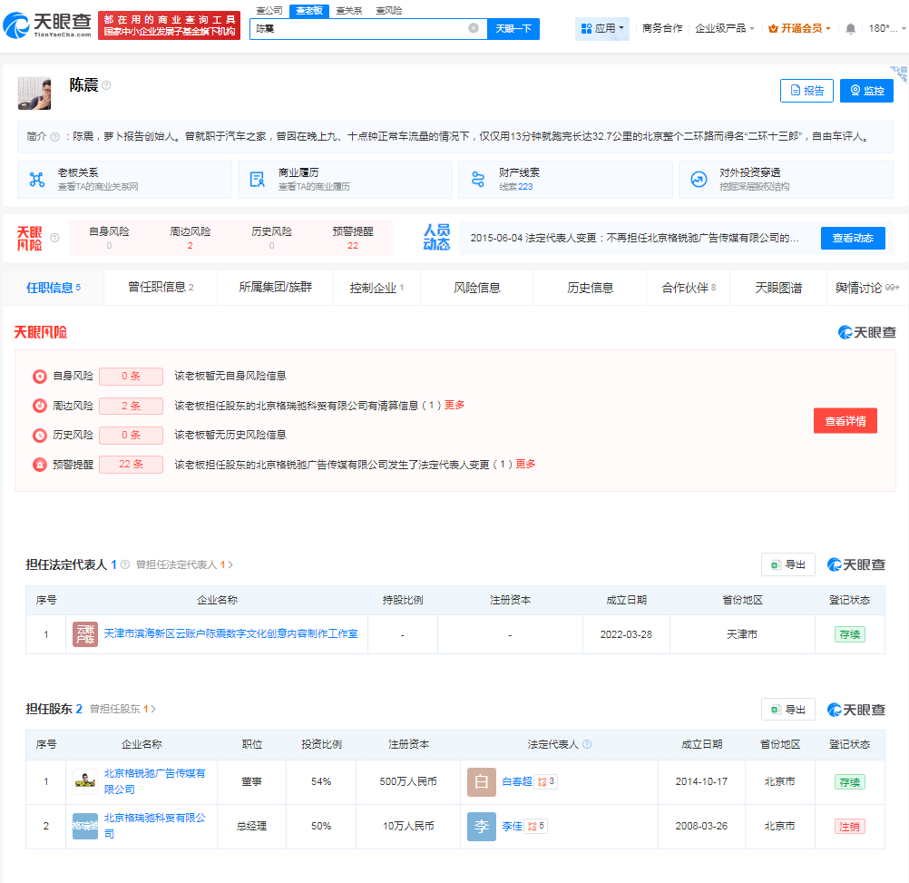Click the 查看详情 risk details button
Image resolution: width=909 pixels, height=883 pixels.
point(845,421)
